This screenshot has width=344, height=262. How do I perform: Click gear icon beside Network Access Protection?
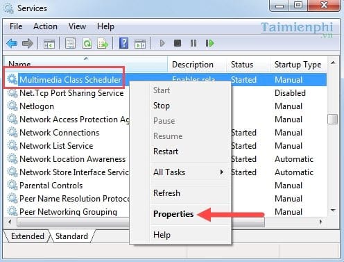tap(12, 120)
